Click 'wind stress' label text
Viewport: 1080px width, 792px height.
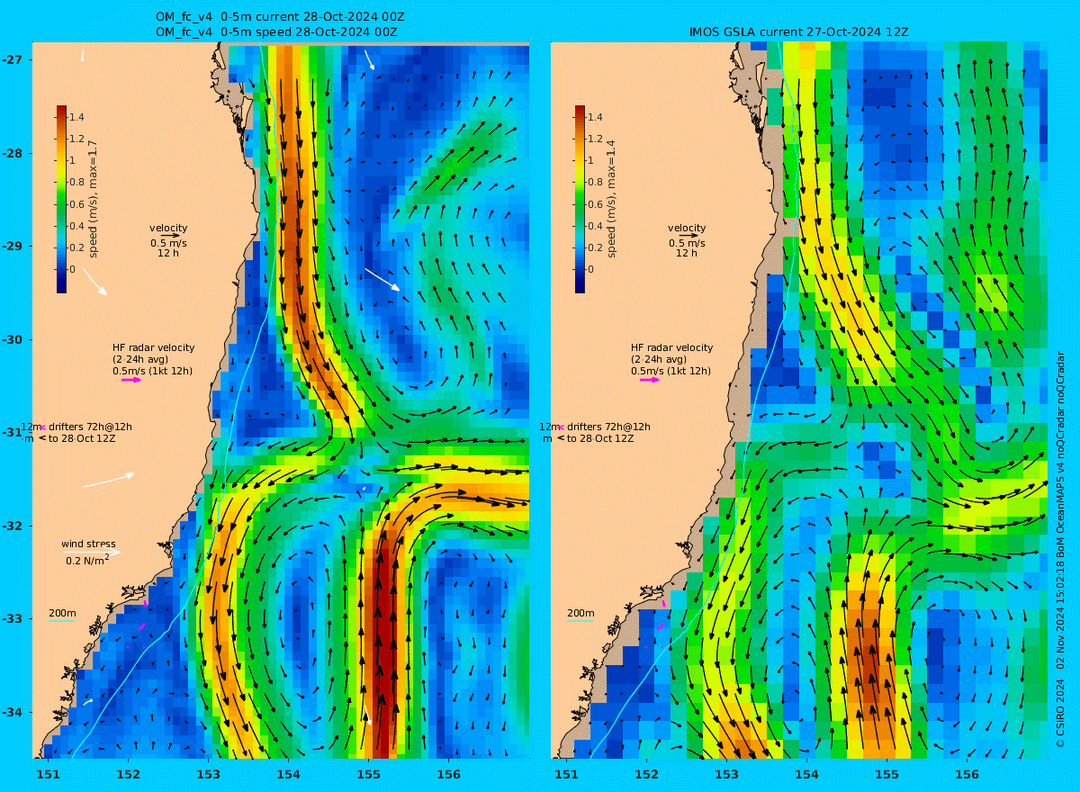(x=88, y=544)
